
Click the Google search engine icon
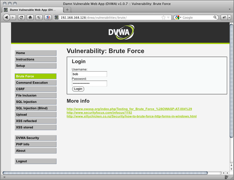coord(177,17)
